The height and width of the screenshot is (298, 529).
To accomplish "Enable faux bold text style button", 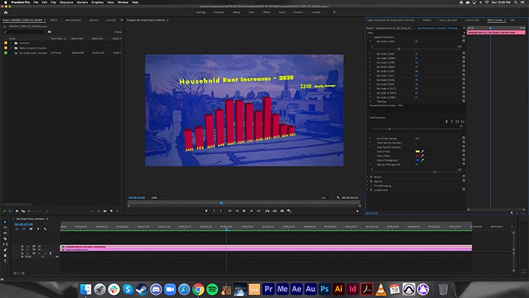I will (x=446, y=121).
